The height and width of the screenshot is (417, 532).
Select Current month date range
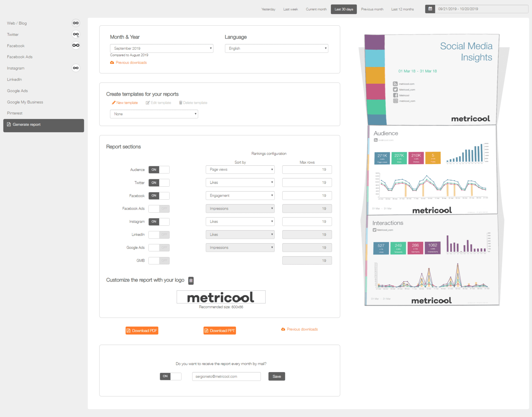pos(316,9)
